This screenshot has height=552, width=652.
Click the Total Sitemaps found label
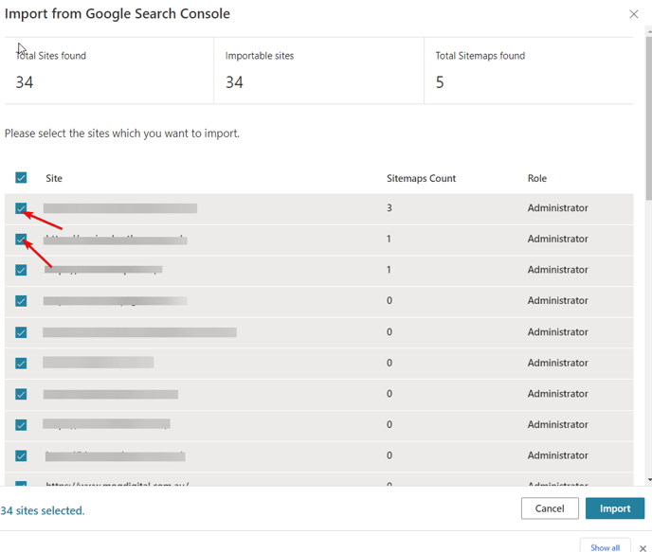480,56
